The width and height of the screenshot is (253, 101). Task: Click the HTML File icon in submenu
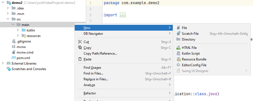point(178,48)
